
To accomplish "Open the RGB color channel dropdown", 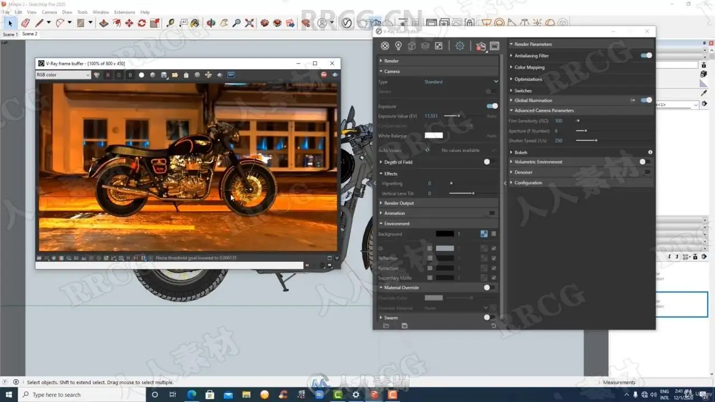I will coord(63,75).
